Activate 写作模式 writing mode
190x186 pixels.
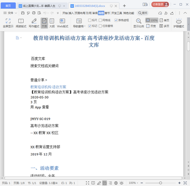[x=34, y=23]
